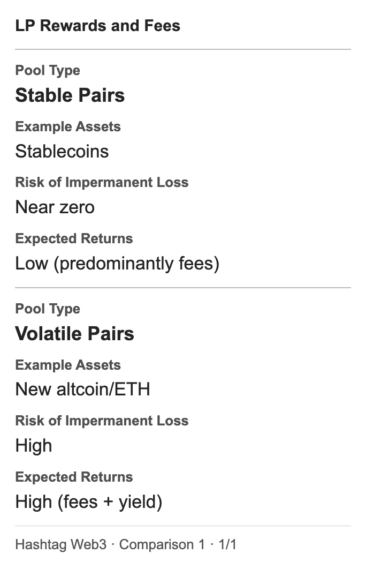Click Risk of Impermanent Loss label for Stable Pairs
Screen dimensions: 366x569
102,183
